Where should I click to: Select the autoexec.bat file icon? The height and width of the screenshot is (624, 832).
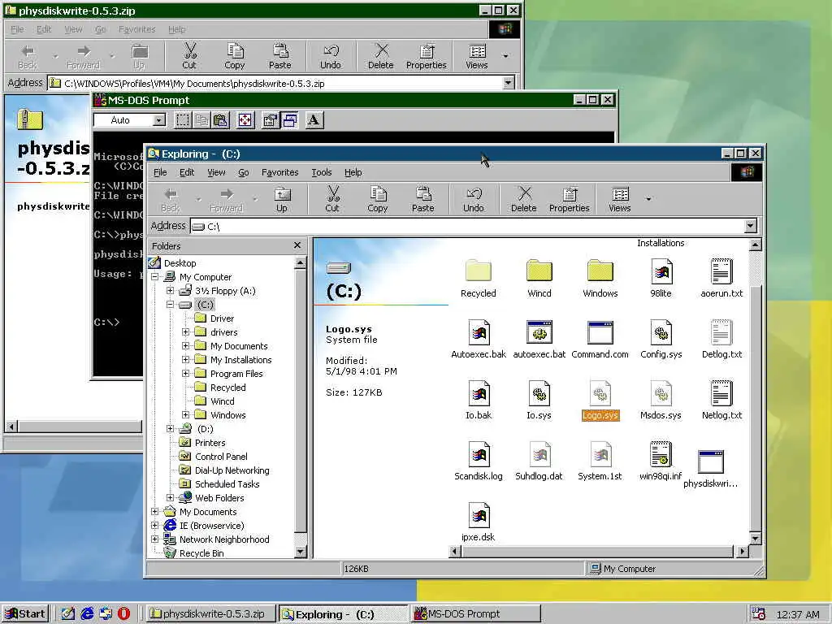pos(539,332)
